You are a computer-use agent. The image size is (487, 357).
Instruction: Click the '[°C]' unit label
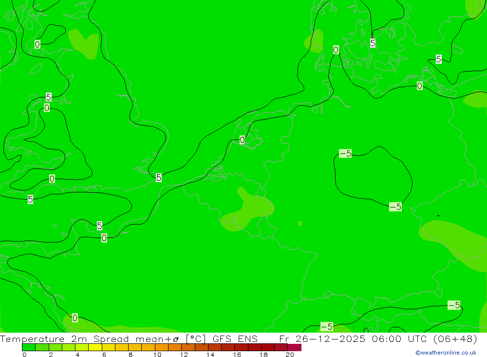click(196, 338)
